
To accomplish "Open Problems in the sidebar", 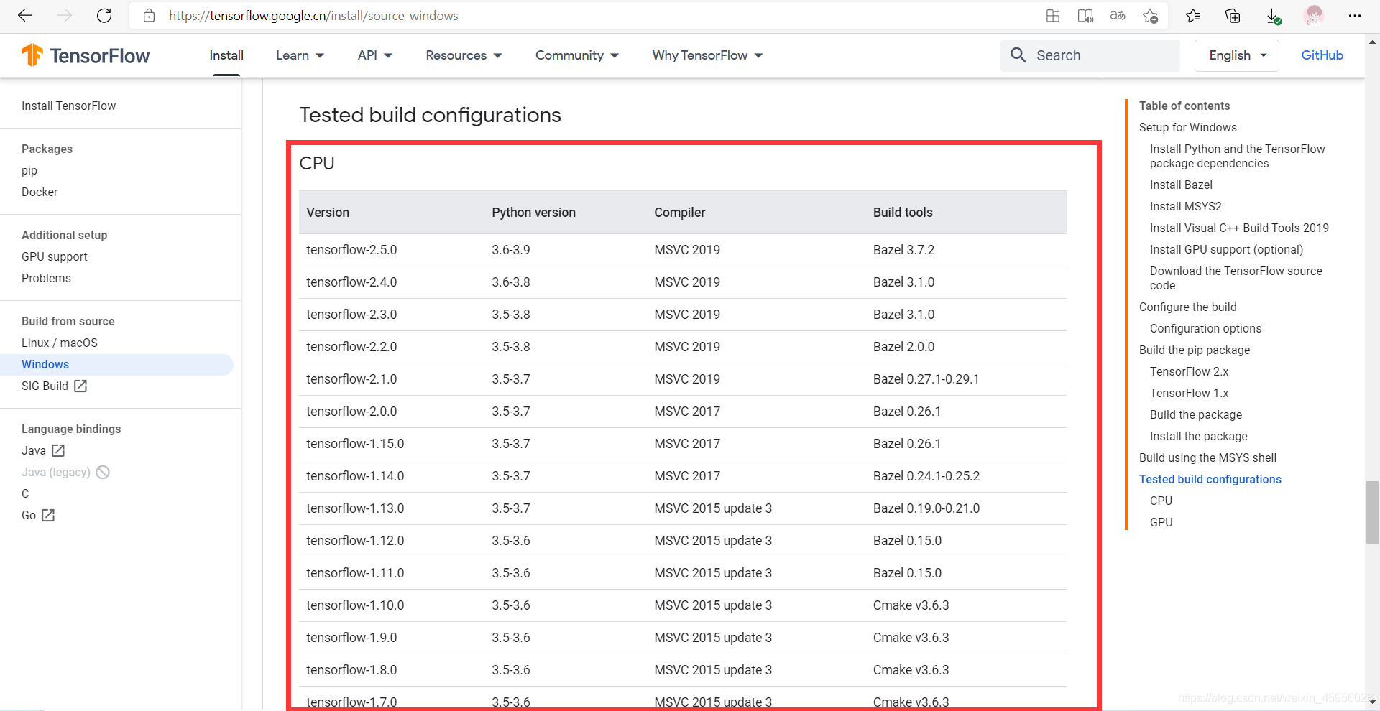I will pyautogui.click(x=46, y=279).
